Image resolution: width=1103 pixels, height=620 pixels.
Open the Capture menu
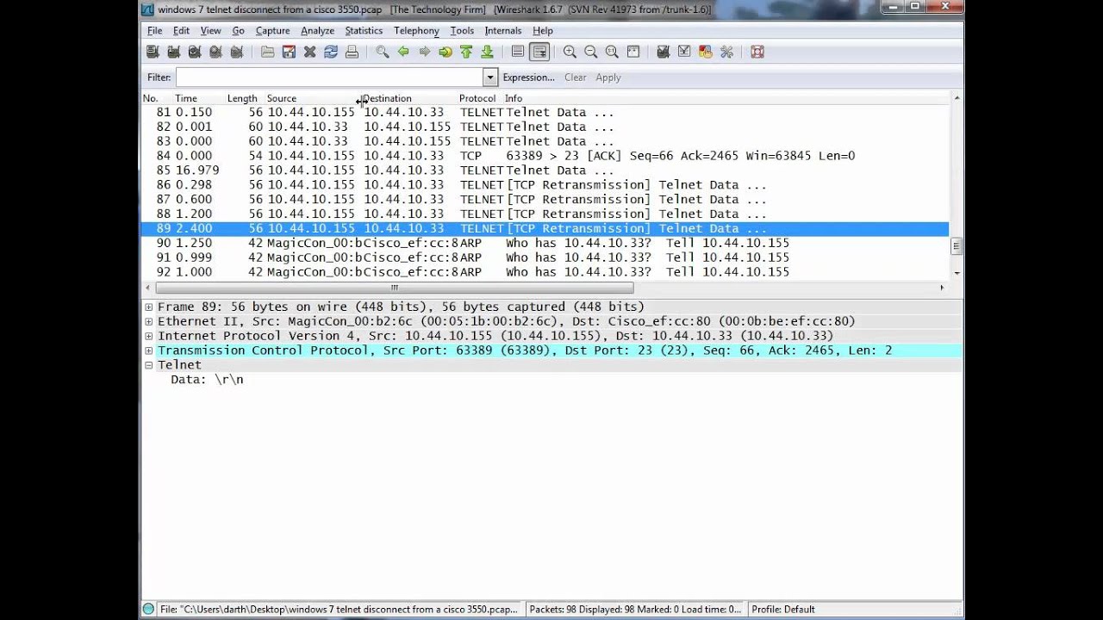pos(272,30)
